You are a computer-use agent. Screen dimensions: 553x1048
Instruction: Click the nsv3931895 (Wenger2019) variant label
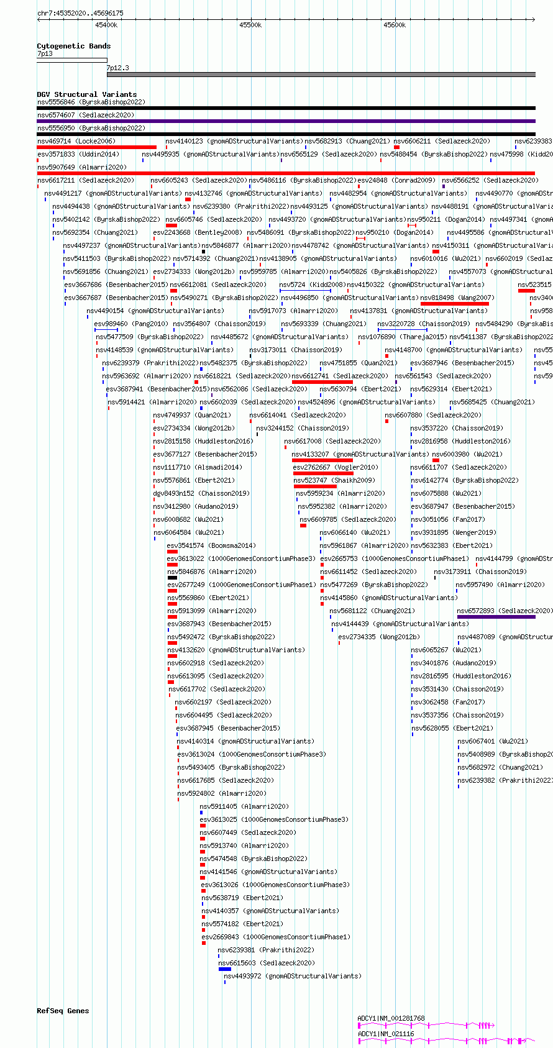click(x=454, y=532)
